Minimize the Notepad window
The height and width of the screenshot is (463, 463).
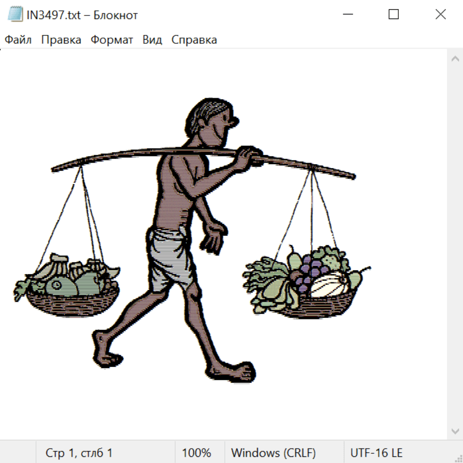[x=347, y=15]
